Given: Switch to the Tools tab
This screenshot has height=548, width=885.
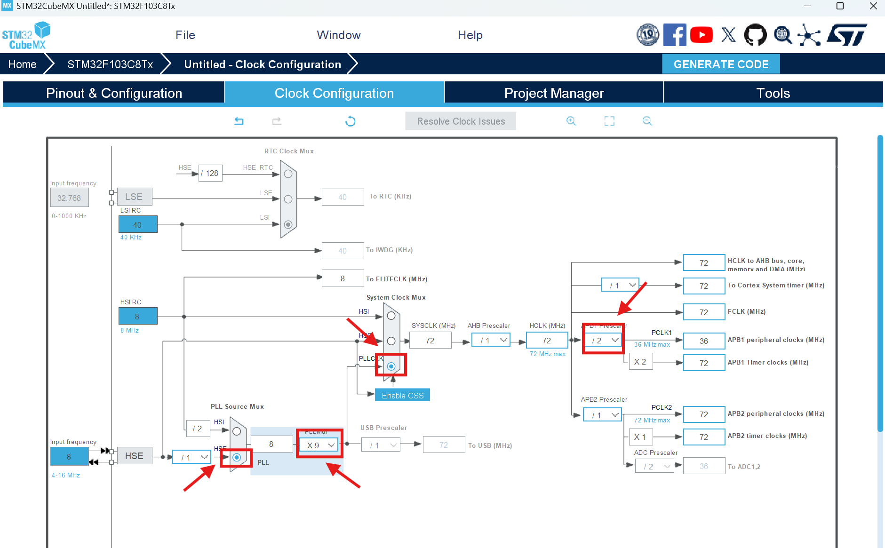Looking at the screenshot, I should 773,93.
